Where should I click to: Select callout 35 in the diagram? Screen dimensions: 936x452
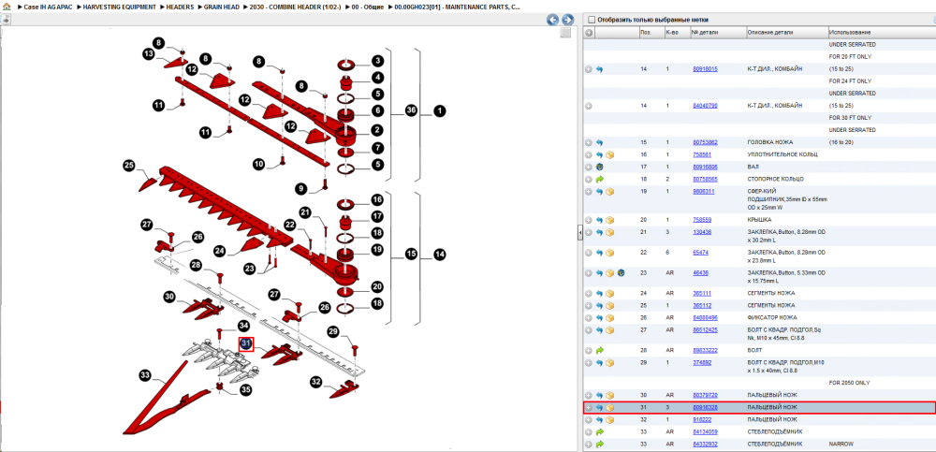[246, 390]
